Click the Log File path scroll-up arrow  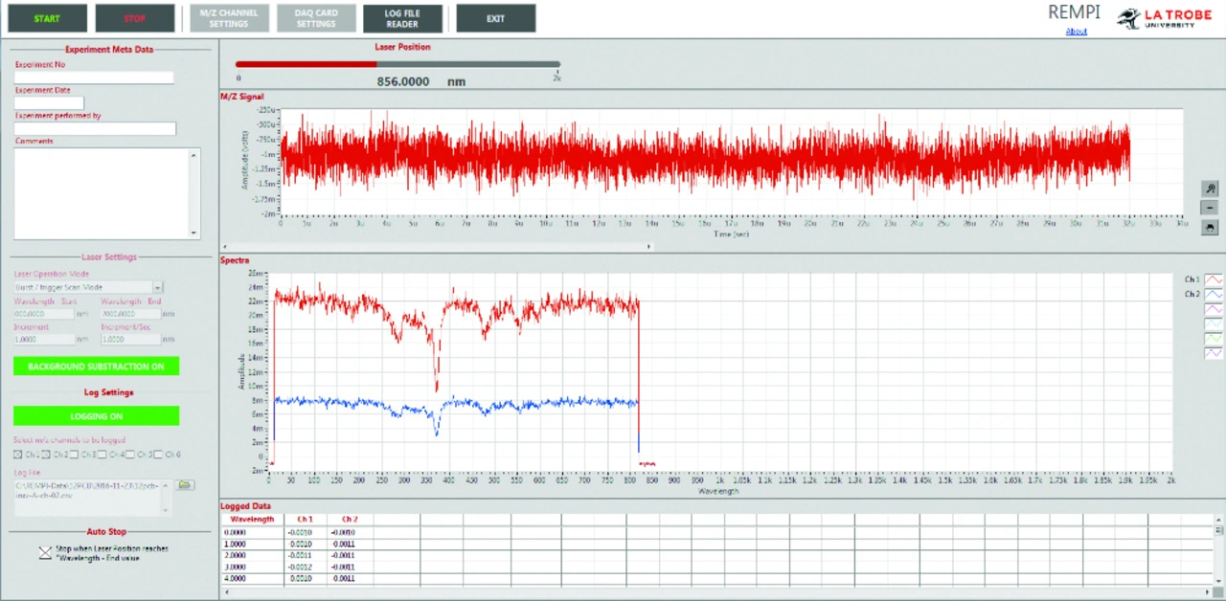point(168,484)
